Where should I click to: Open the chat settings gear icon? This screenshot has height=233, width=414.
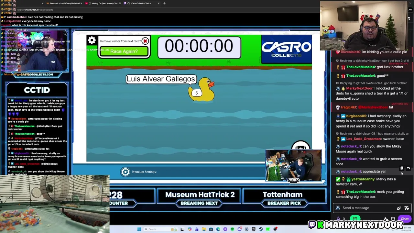pyautogui.click(x=393, y=219)
